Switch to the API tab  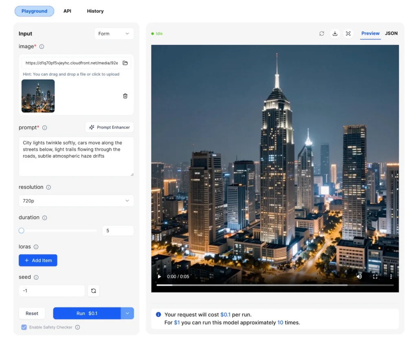67,11
